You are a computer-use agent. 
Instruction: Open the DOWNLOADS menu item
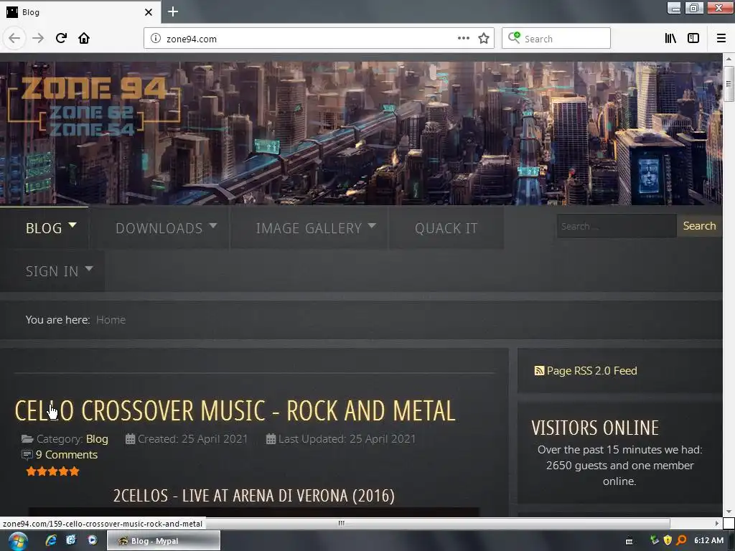(159, 227)
